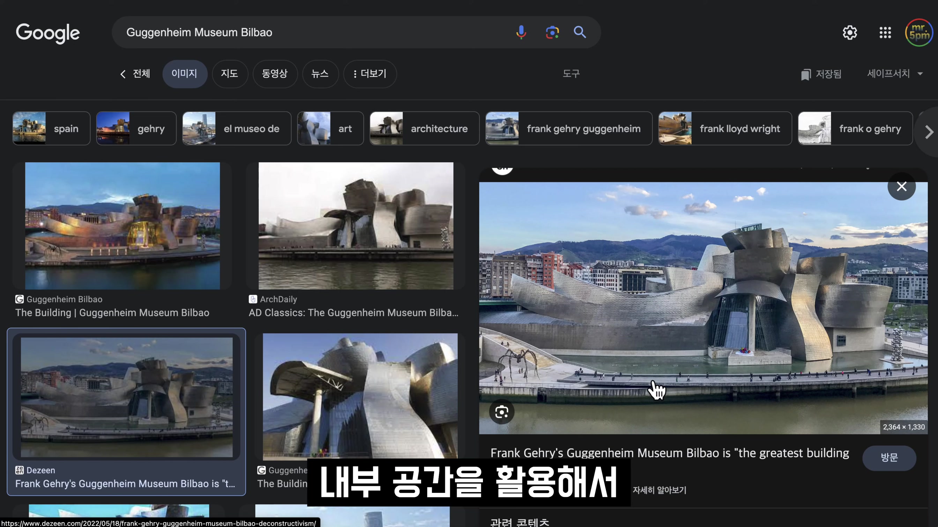This screenshot has width=938, height=527.
Task: Select the 이미지 tab
Action: (x=185, y=74)
